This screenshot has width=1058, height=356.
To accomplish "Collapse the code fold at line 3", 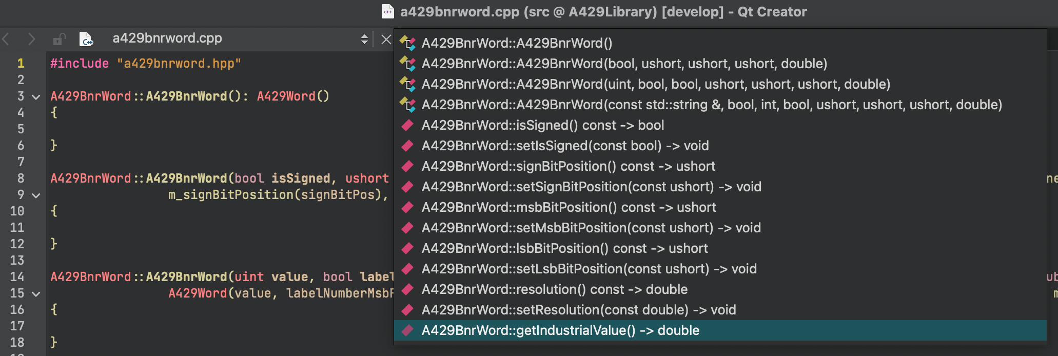I will [x=36, y=97].
